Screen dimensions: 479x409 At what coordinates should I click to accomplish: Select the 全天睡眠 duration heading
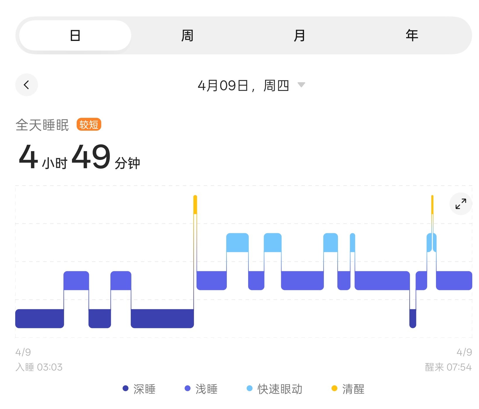tap(42, 125)
